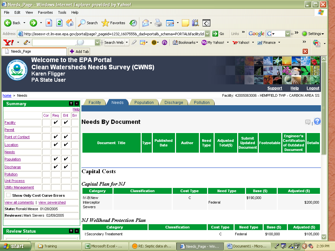Click into the Yahoo toolbar search field
This screenshot has width=335, height=251.
click(63, 42)
